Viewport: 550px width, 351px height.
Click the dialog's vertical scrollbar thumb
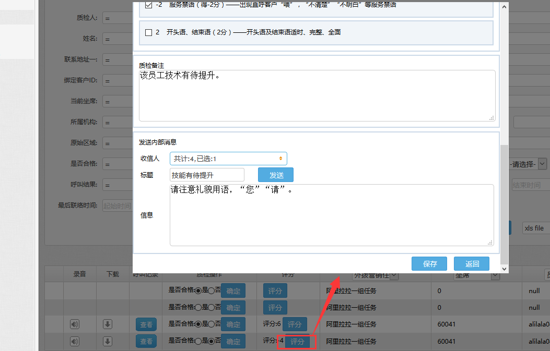tap(504, 203)
